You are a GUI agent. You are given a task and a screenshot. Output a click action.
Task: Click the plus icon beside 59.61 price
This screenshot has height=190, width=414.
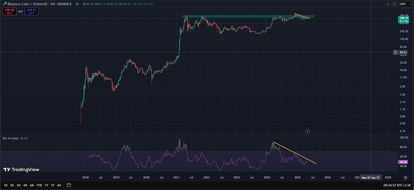(x=395, y=52)
